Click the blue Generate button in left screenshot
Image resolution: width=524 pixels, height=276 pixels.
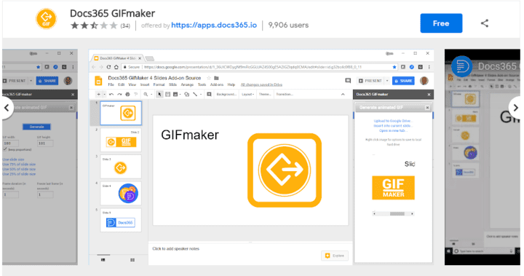tap(37, 127)
